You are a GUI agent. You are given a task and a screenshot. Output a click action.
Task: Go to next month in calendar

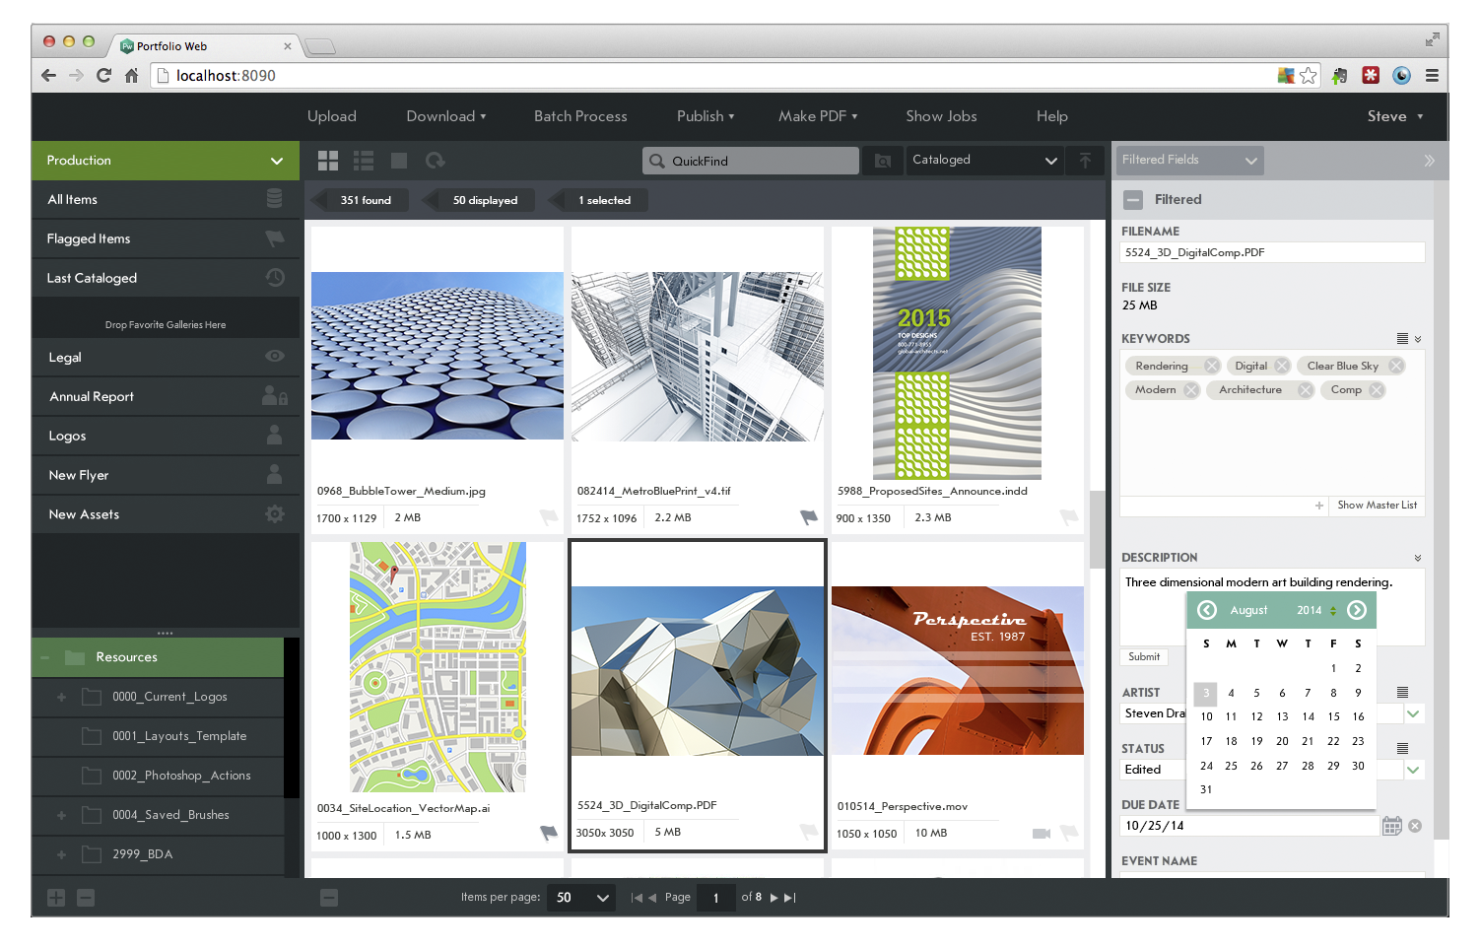1357,610
